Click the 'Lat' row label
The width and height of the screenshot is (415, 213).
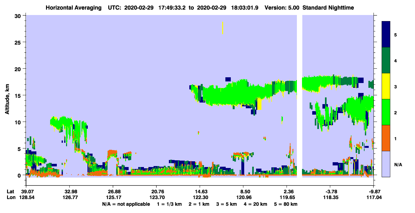point(11,192)
